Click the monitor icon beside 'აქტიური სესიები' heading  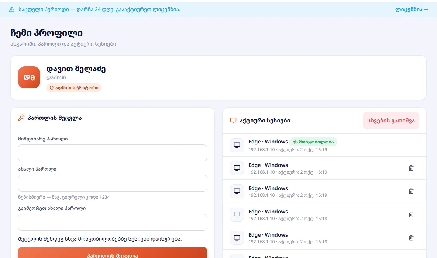pyautogui.click(x=233, y=121)
